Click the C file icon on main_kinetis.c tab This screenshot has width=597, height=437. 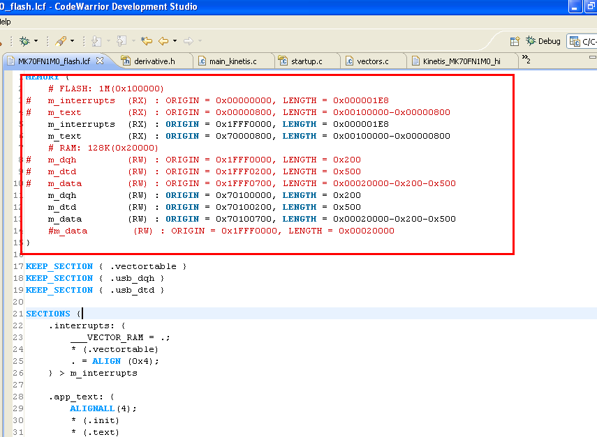[202, 61]
